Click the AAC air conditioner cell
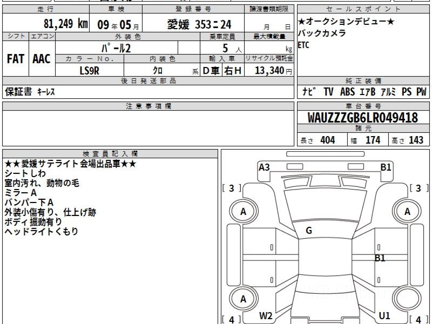The height and width of the screenshot is (324, 432). [x=42, y=59]
